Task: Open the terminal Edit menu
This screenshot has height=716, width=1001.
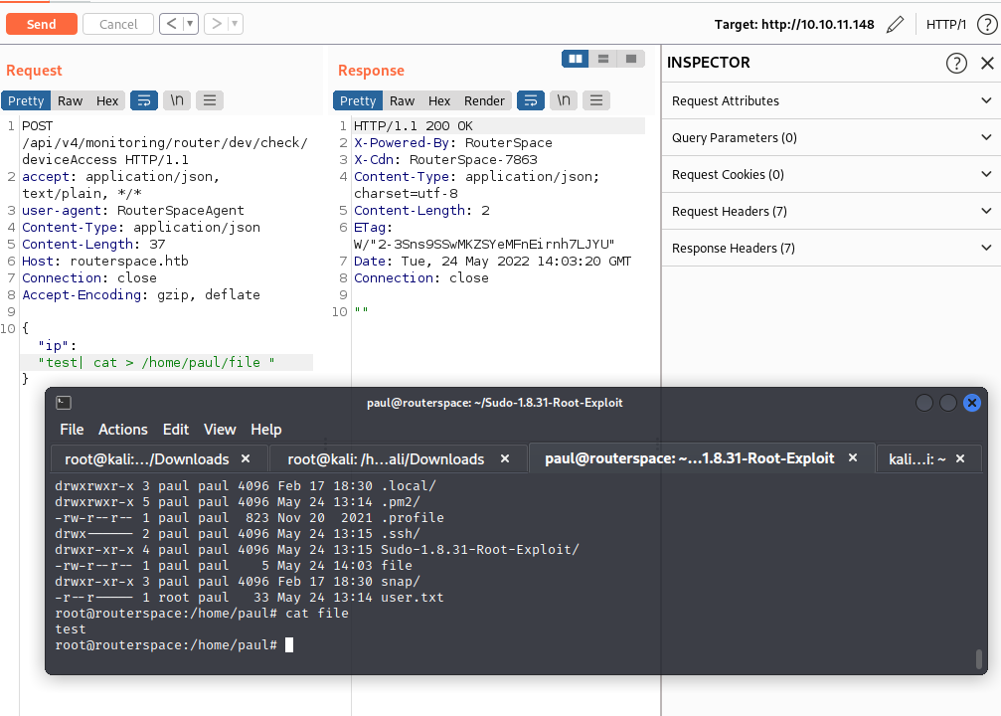Action: [176, 430]
